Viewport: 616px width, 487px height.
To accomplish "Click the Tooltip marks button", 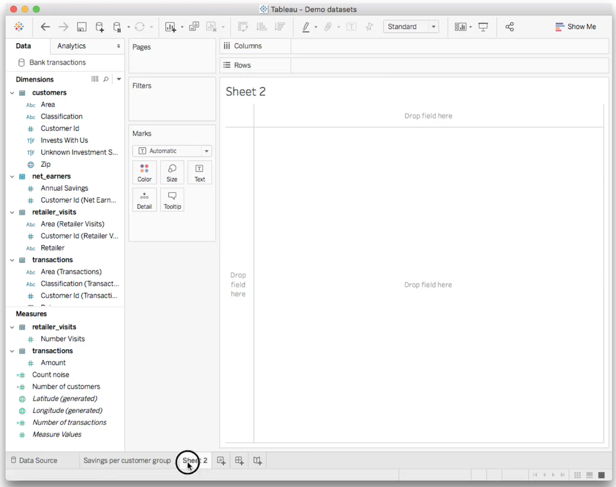I will pyautogui.click(x=172, y=200).
